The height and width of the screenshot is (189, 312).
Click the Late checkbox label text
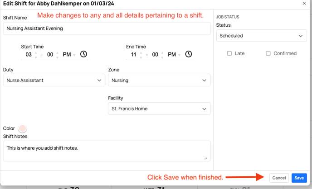point(239,53)
